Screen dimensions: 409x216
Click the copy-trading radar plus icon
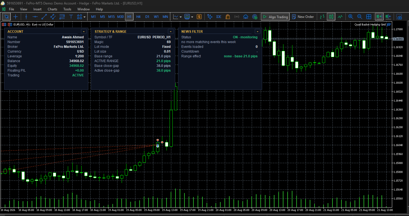coord(255,17)
